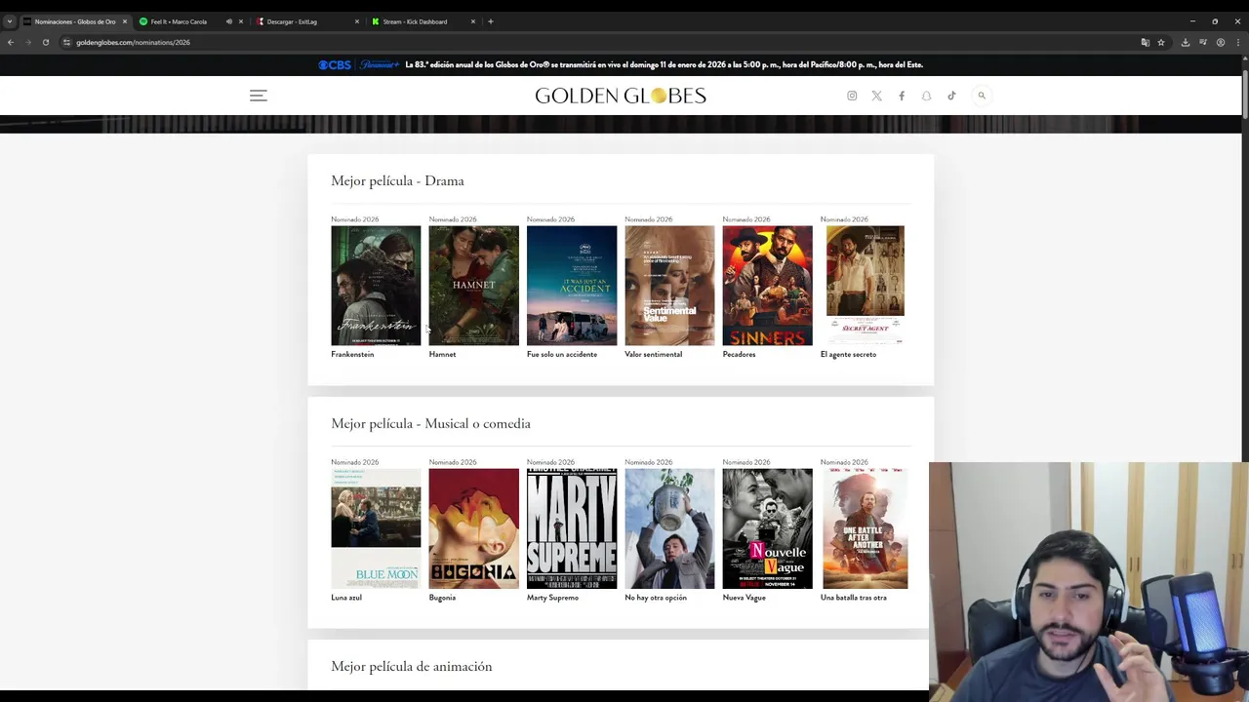Open the media controls icon in toolbar
This screenshot has width=1249, height=702.
pos(1203,42)
